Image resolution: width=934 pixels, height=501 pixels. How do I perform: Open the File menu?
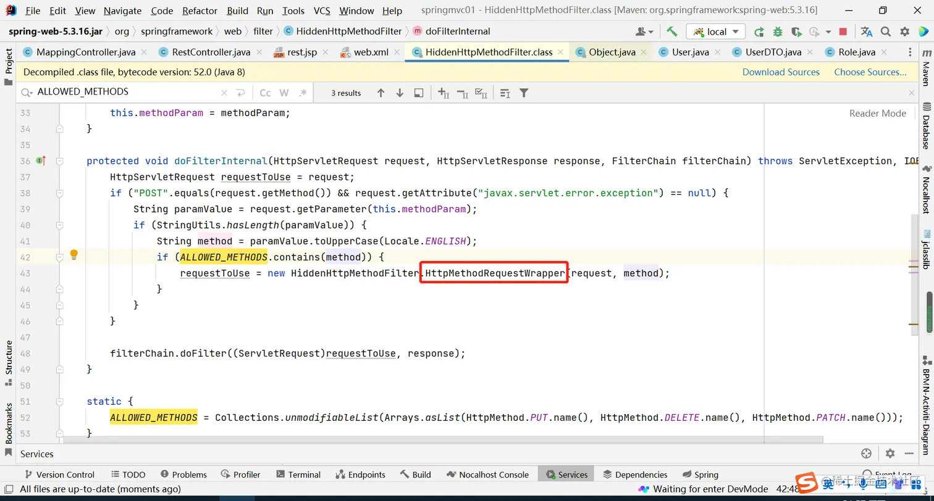[x=33, y=10]
